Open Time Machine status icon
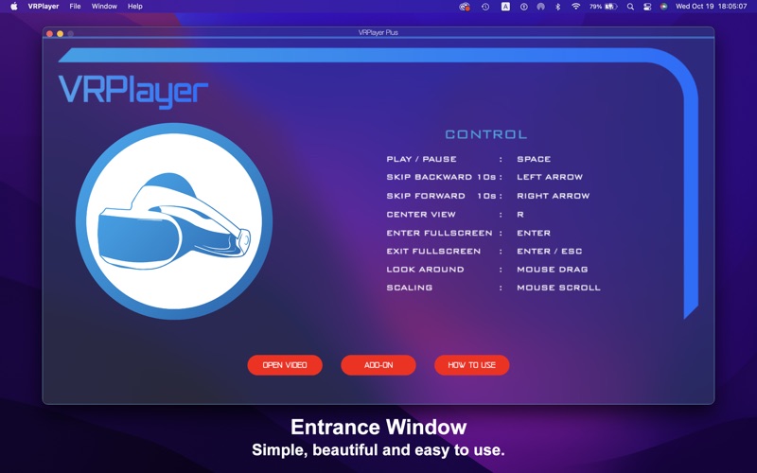This screenshot has height=473, width=757. [485, 7]
